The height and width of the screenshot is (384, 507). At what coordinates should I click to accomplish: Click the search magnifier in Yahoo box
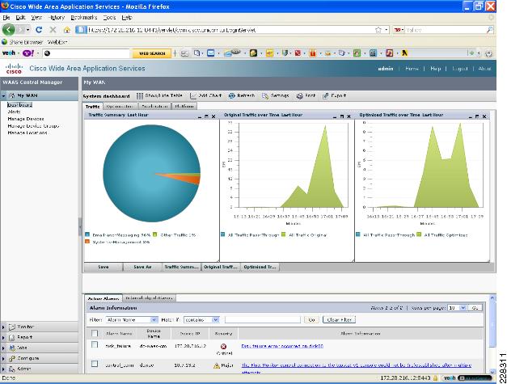(490, 30)
